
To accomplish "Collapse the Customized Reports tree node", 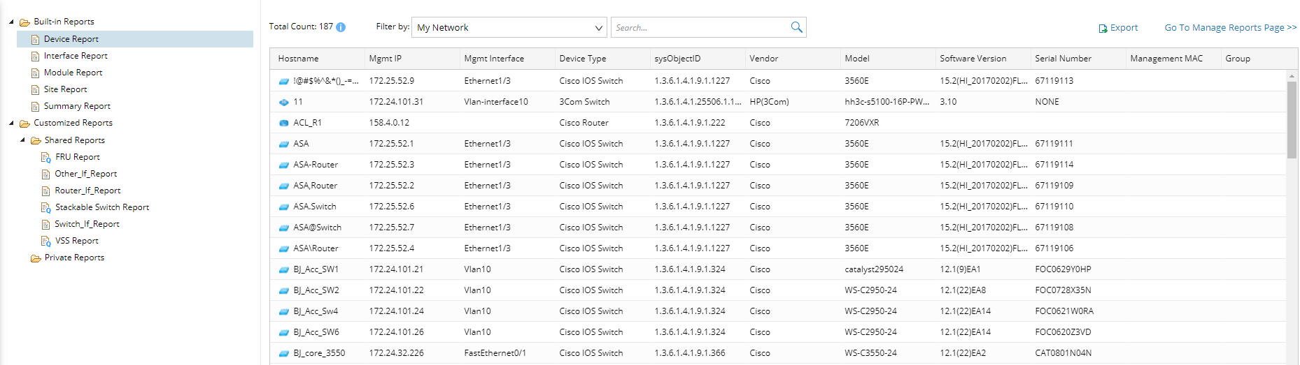I will 11,123.
